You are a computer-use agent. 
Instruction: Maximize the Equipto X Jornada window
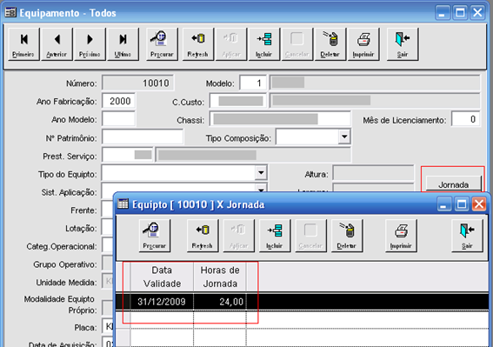point(462,204)
